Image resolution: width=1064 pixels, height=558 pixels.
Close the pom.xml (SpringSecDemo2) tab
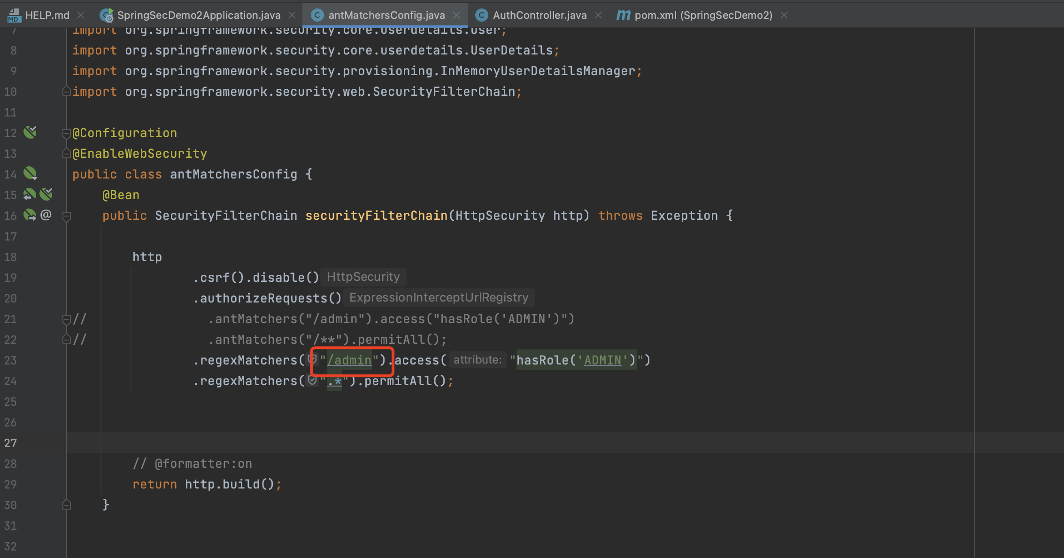click(784, 15)
